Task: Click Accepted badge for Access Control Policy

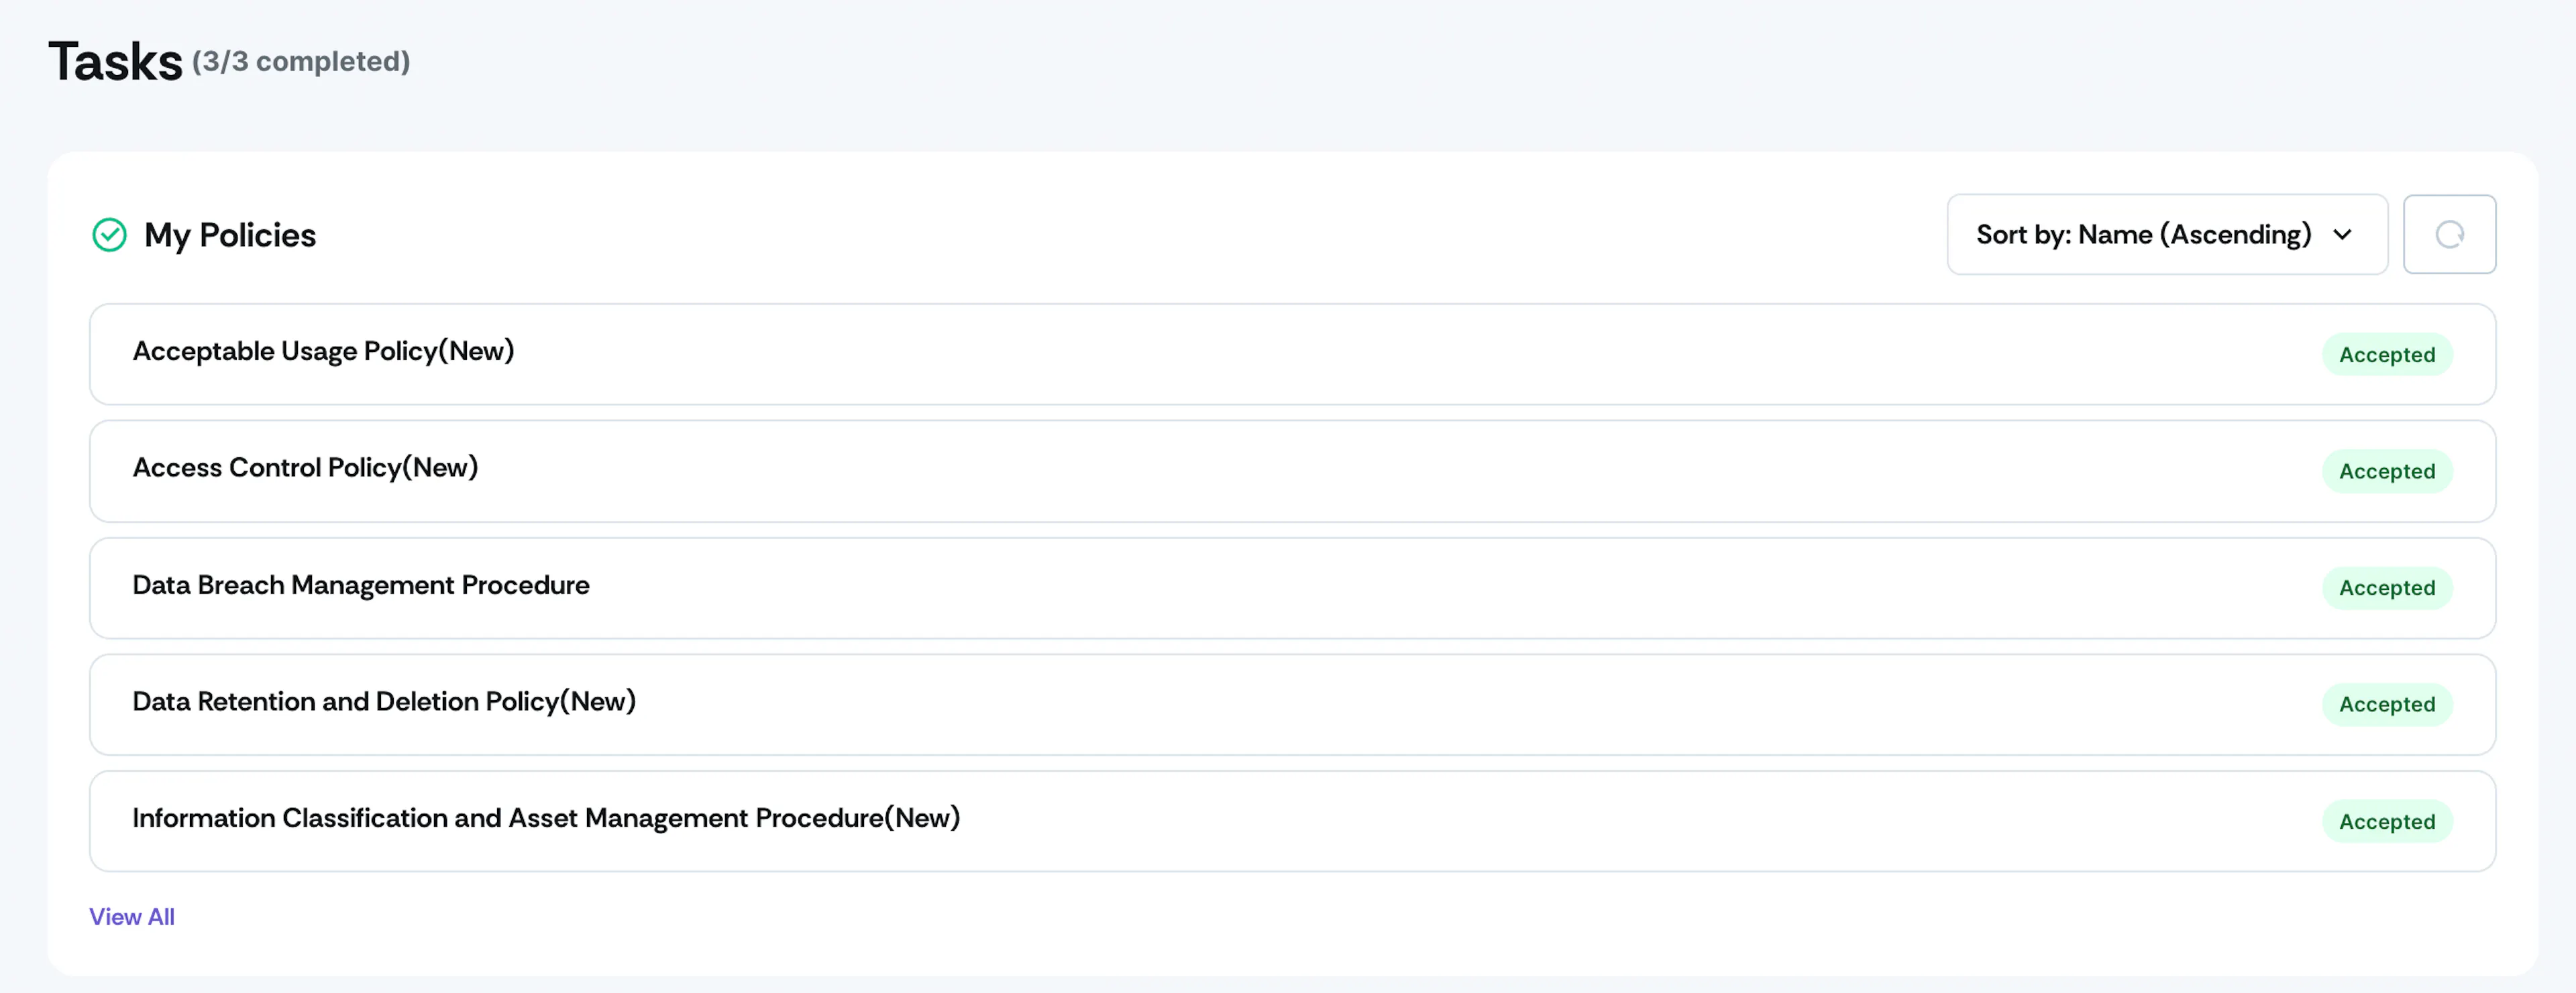Action: [2387, 471]
